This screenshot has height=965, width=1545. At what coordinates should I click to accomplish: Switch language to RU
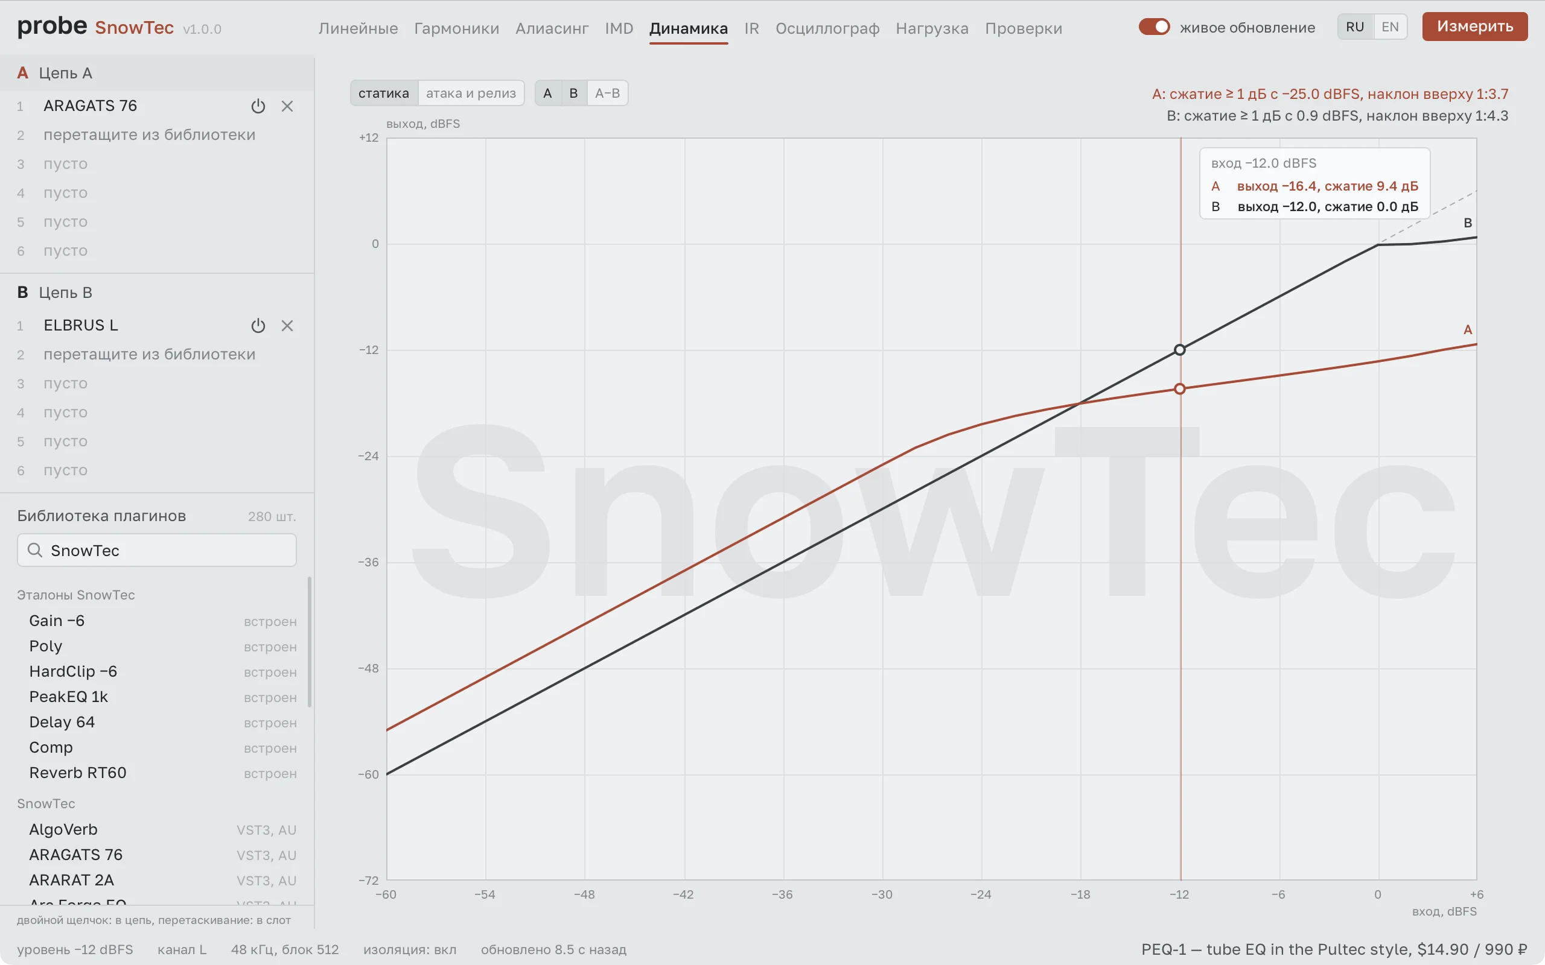(1355, 27)
